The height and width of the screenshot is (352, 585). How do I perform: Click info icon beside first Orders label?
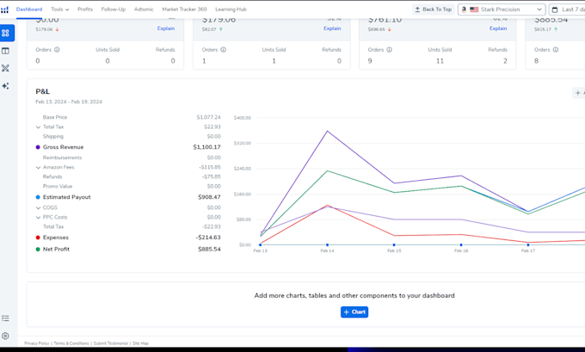pos(57,50)
